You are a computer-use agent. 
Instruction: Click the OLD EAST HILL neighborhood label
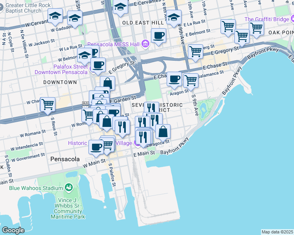click(143, 23)
